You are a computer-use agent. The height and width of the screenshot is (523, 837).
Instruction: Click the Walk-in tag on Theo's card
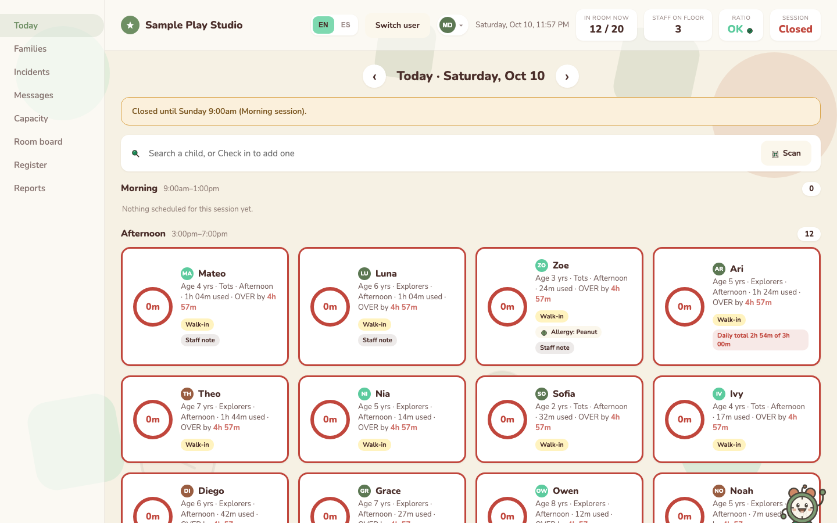(197, 445)
